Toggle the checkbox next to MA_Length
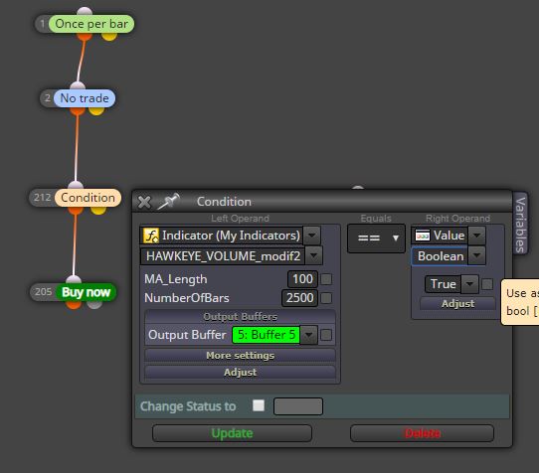 tap(326, 279)
